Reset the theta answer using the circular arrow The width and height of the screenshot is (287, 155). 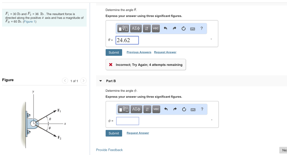184,28
